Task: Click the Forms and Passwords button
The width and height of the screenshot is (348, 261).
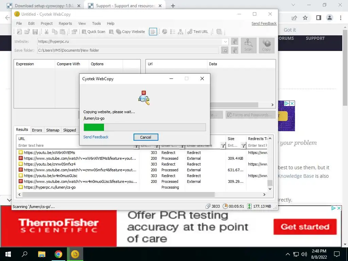Action: tap(250, 115)
